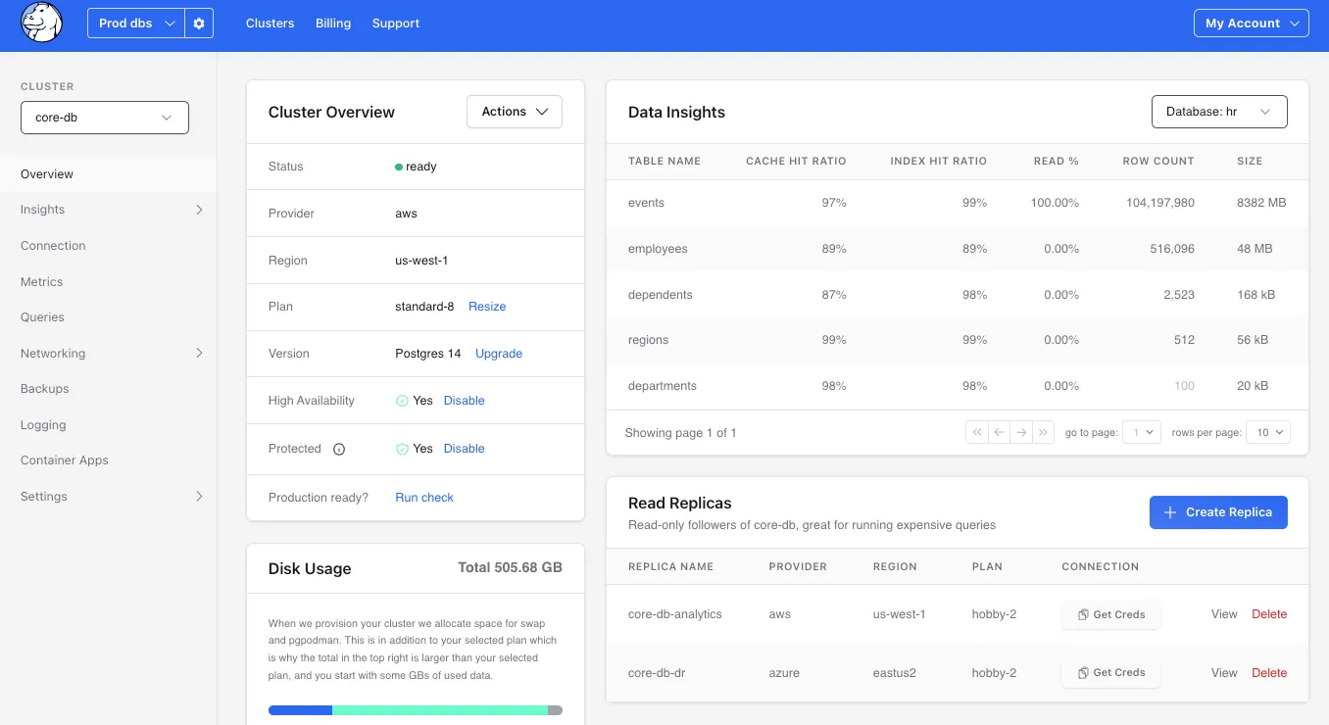Select Backups in the sidebar

click(44, 388)
